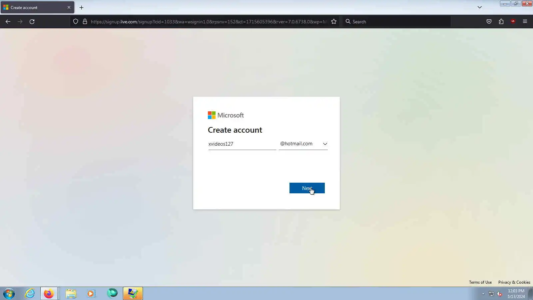Reload the current page
The width and height of the screenshot is (533, 300).
pyautogui.click(x=32, y=22)
